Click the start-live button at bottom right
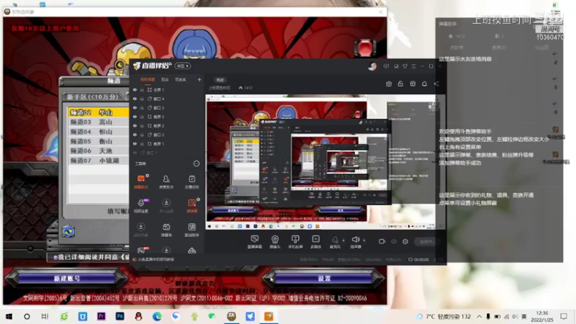 (426, 241)
